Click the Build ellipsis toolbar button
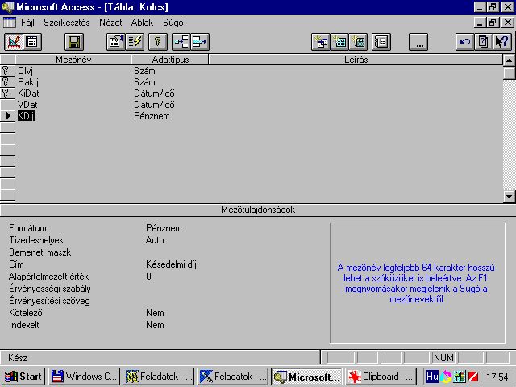Viewport: 516px width, 387px height. 418,42
